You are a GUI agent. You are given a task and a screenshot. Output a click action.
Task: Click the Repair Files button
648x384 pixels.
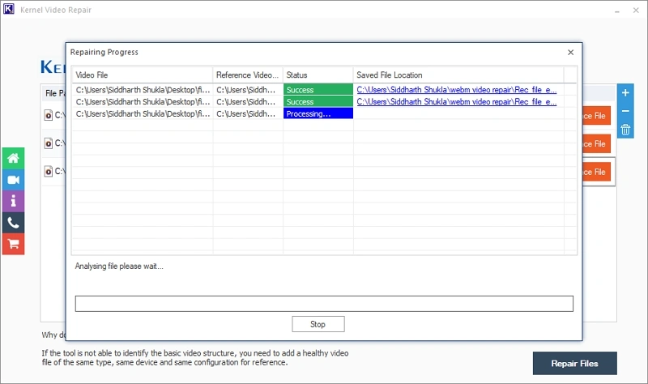[574, 363]
